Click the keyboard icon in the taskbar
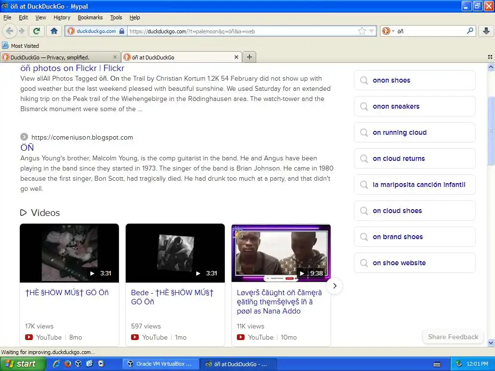Viewport: 495px width, 371px height. point(437,364)
